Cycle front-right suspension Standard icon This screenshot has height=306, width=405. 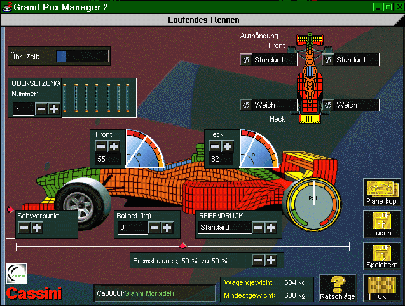[x=328, y=60]
